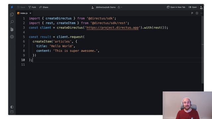Click the https://project.directus.app URL link
212x119 pixels.
[x=113, y=28]
